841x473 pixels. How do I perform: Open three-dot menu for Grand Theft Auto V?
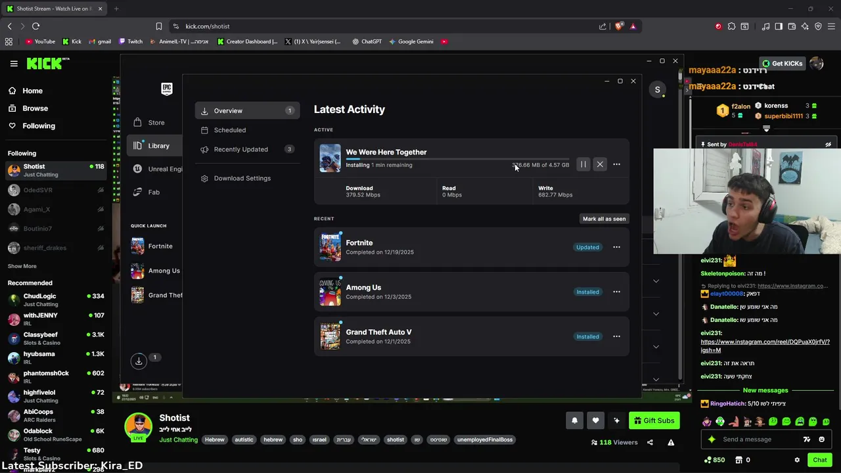616,336
